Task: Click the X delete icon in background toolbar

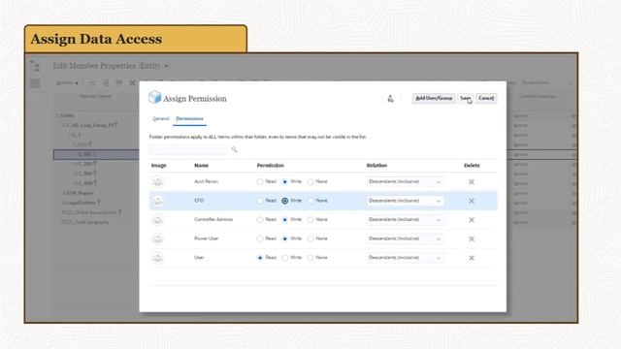Action: click(132, 83)
